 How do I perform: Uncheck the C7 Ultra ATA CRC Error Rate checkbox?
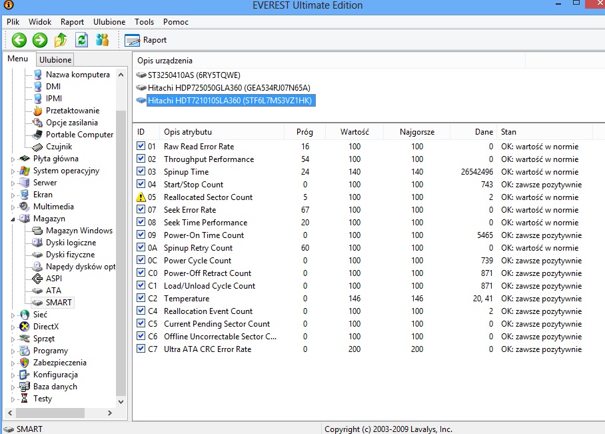pyautogui.click(x=141, y=349)
